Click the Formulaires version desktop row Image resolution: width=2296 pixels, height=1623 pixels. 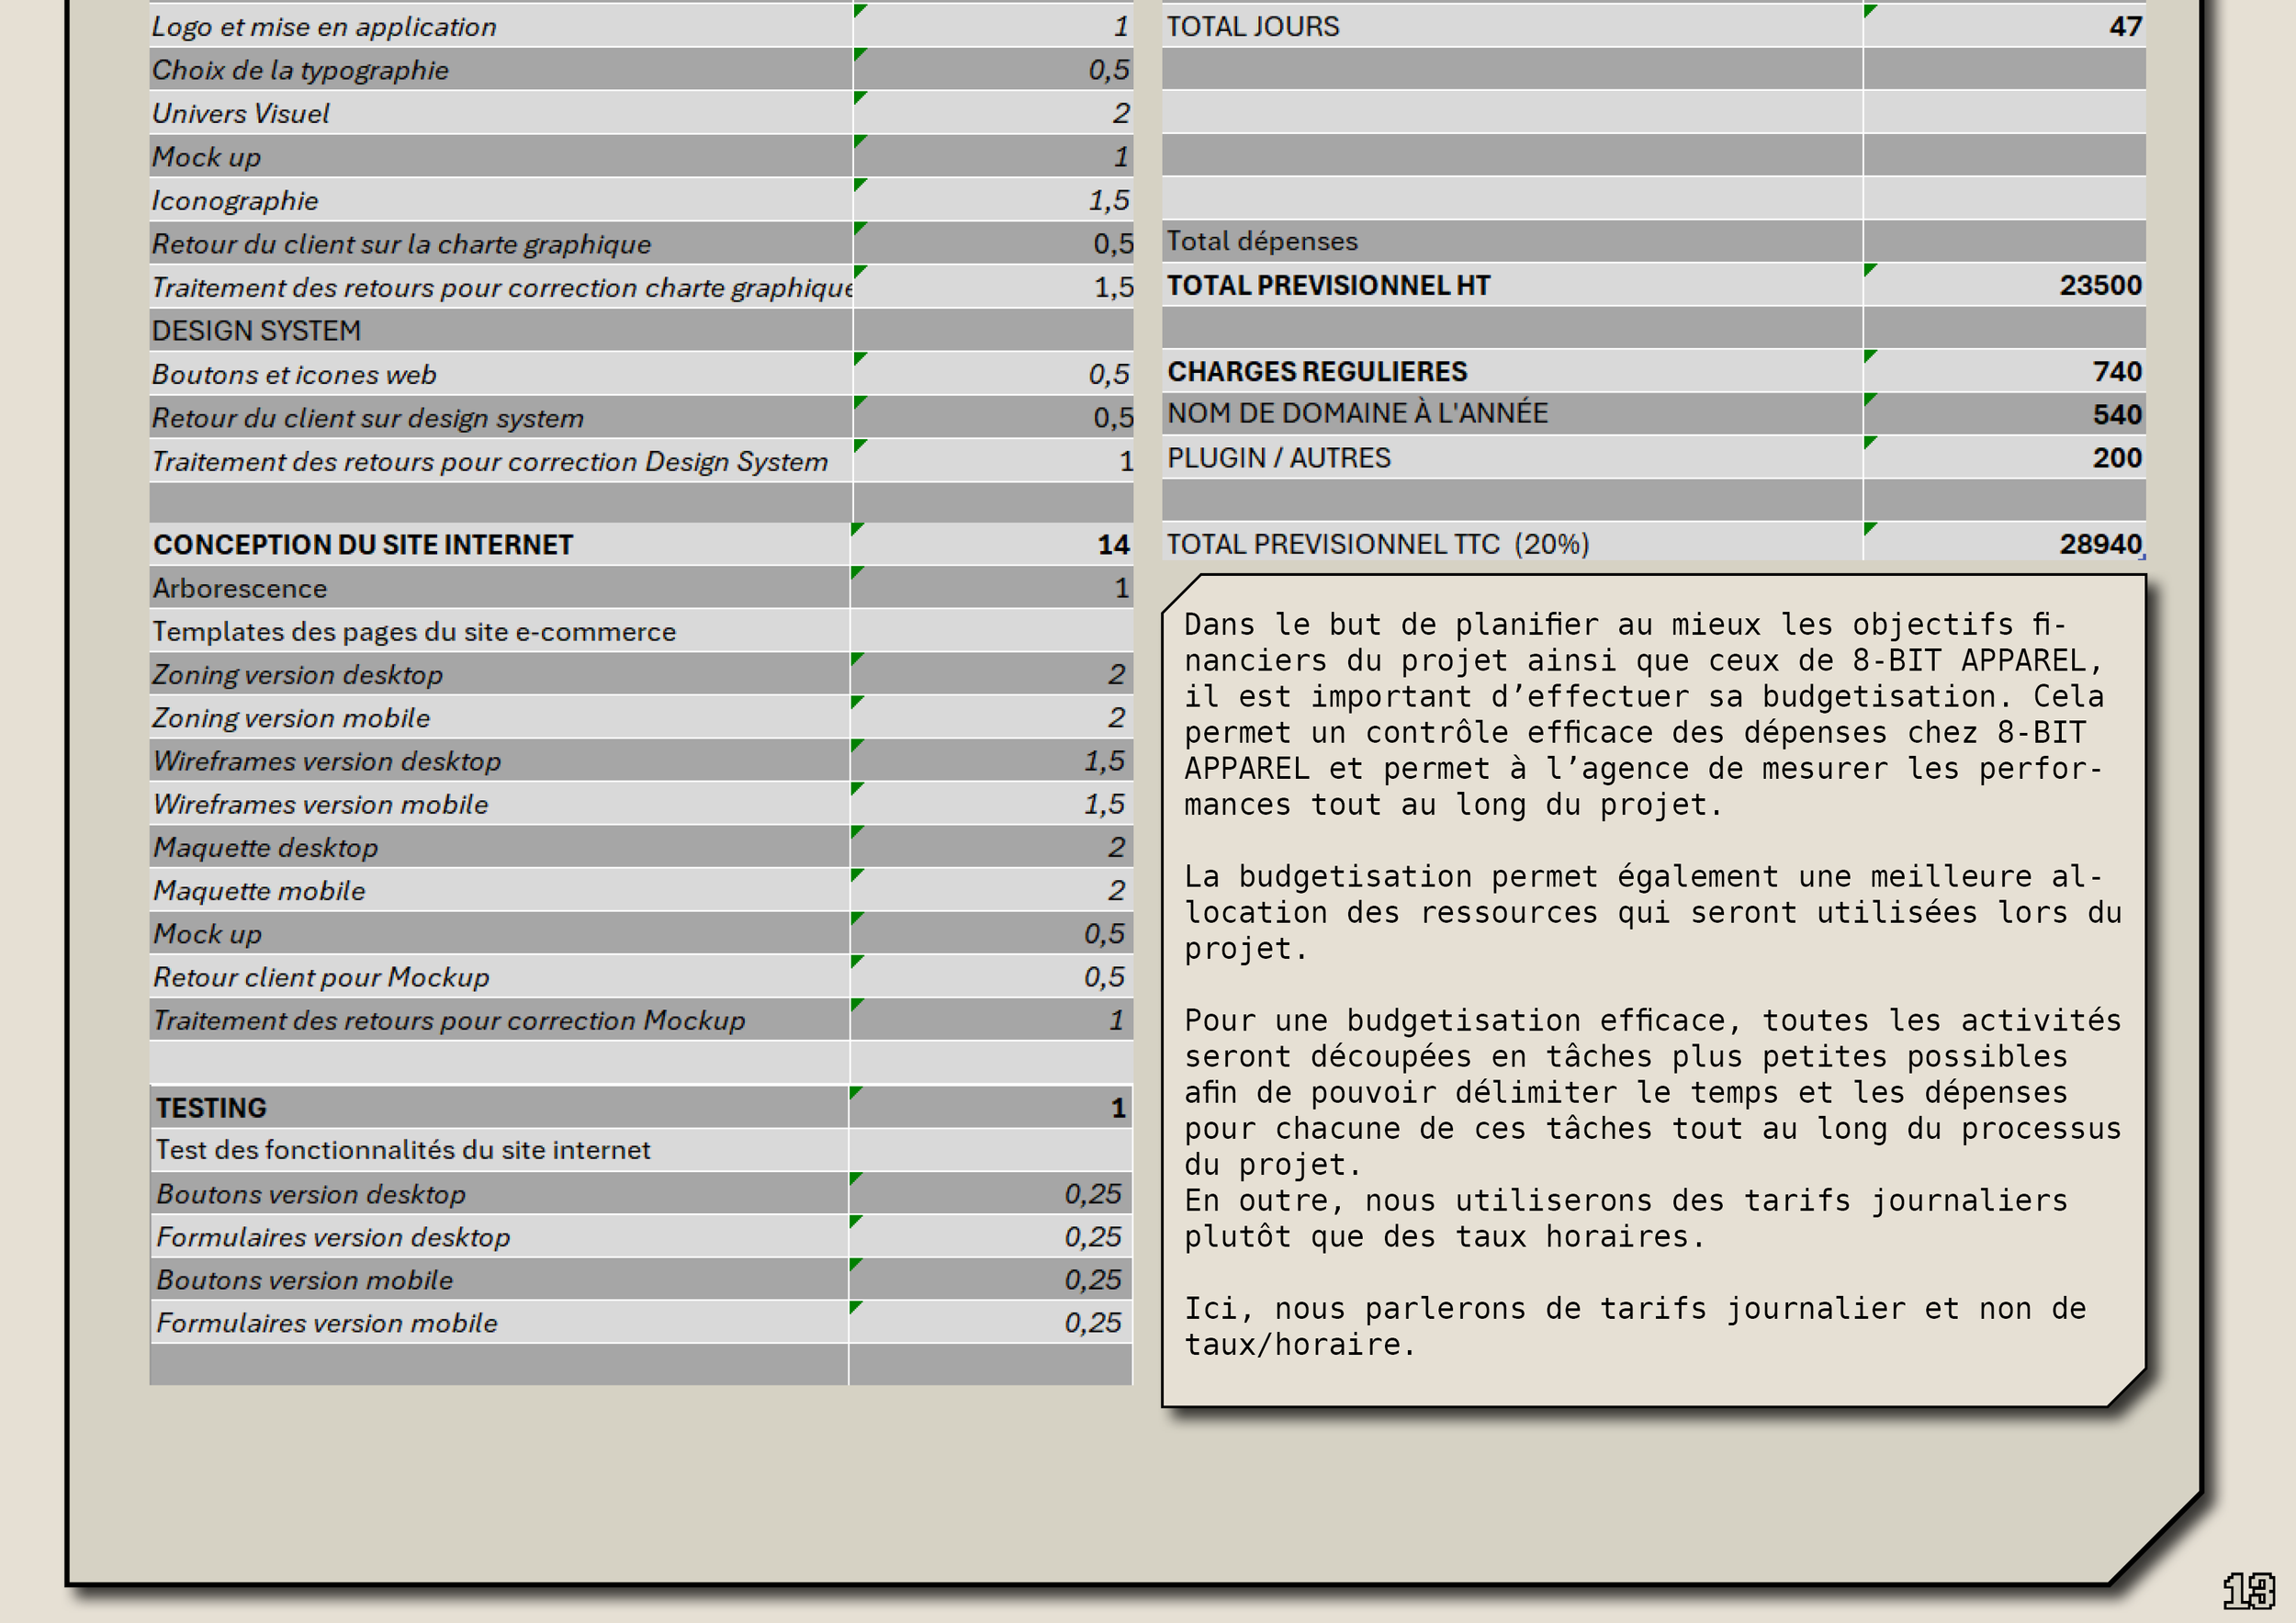[333, 1238]
